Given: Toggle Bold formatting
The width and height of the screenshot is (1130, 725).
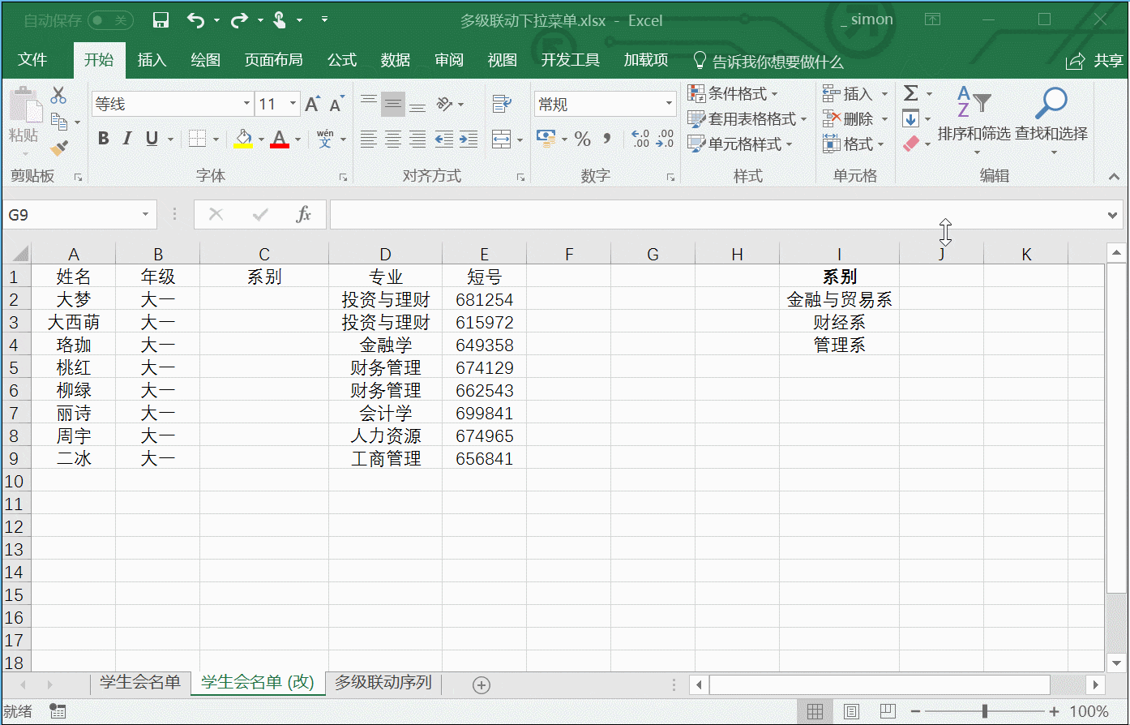Looking at the screenshot, I should coord(104,139).
